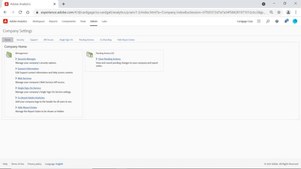Image resolution: width=301 pixels, height=169 pixels.
Task: Click the chevron beside Co-Brand Adobe Analytics
Action: click(x=16, y=98)
